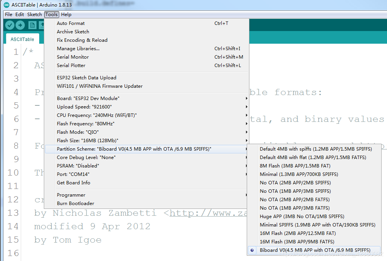The image size is (387, 261).
Task: Expand the PSRAM Disabled submenu
Action: pyautogui.click(x=146, y=166)
